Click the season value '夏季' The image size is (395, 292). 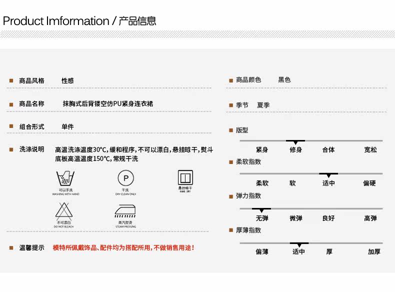[263, 105]
